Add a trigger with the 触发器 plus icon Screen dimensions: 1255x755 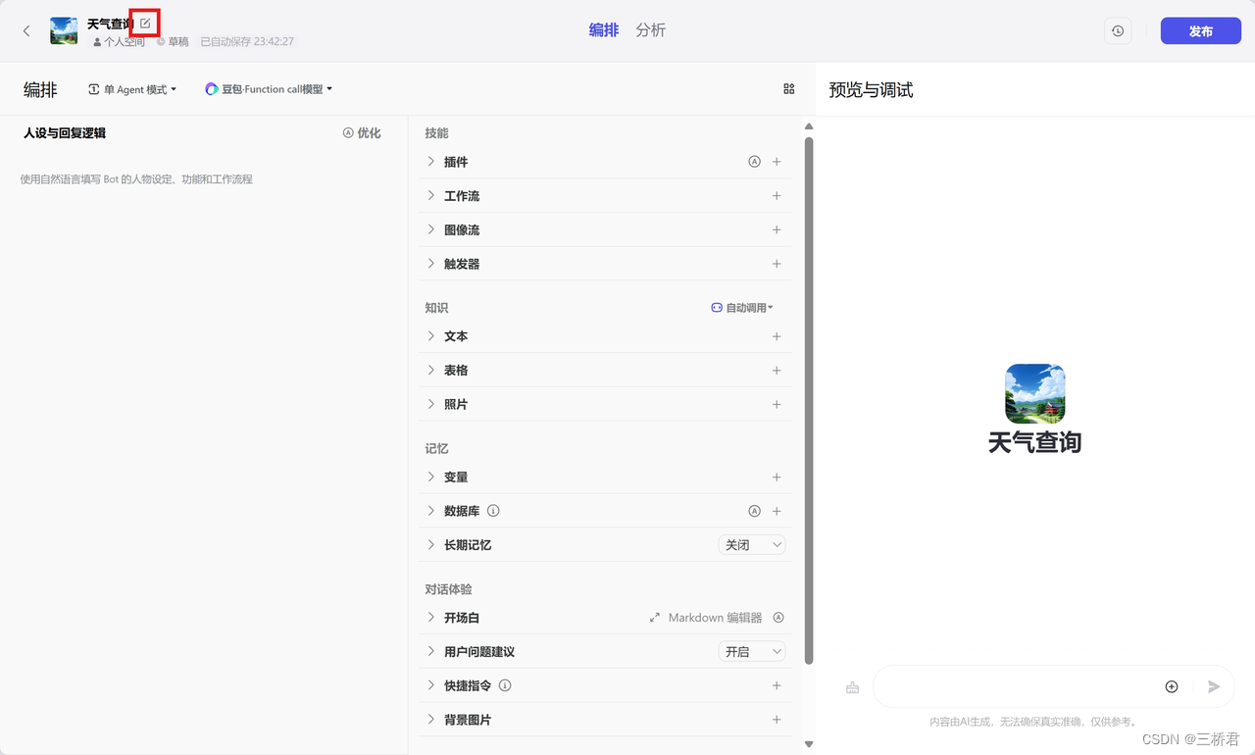click(777, 264)
